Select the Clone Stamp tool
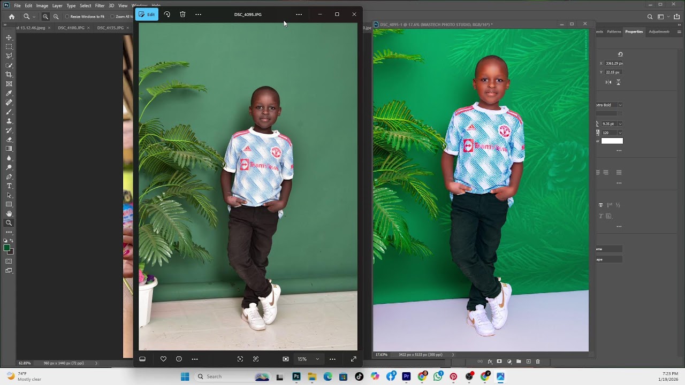685x385 pixels. click(9, 121)
